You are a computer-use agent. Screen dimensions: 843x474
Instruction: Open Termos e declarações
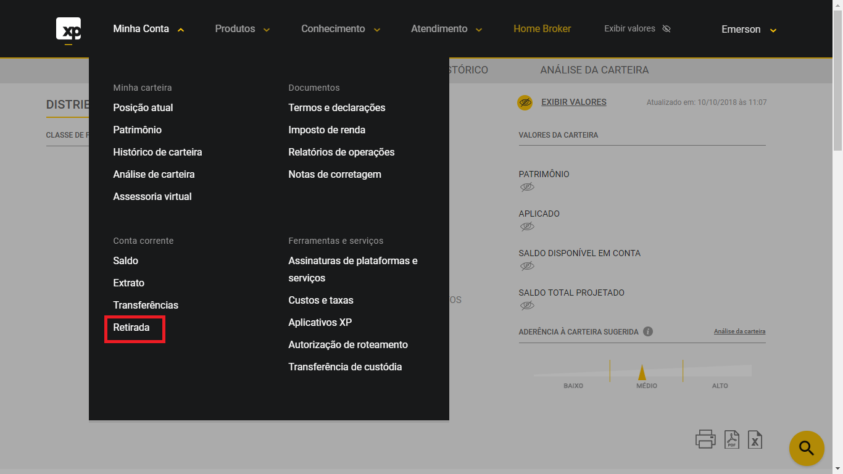pyautogui.click(x=337, y=107)
